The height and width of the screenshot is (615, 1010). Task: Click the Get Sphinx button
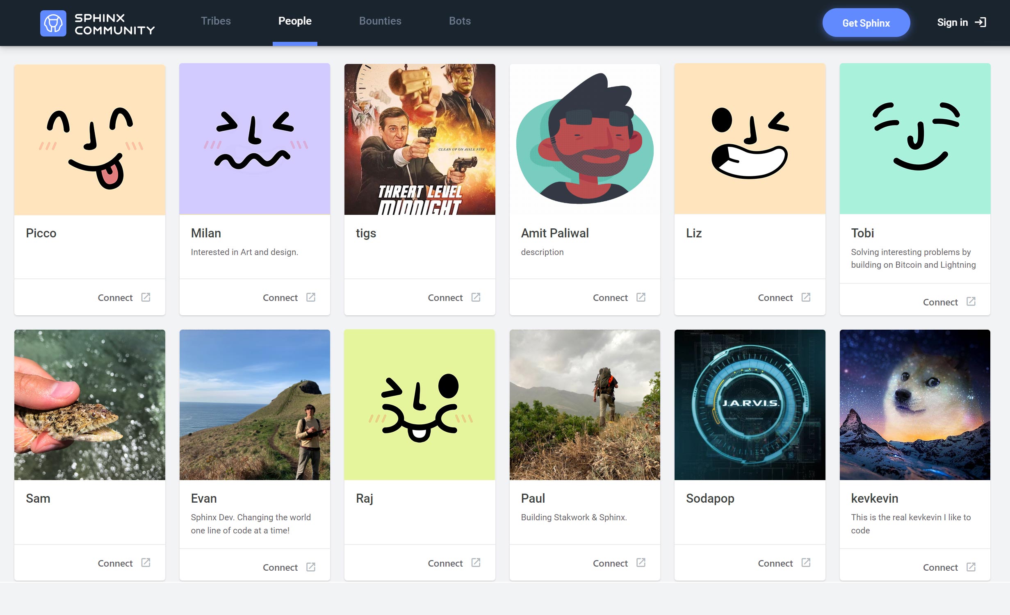point(866,23)
